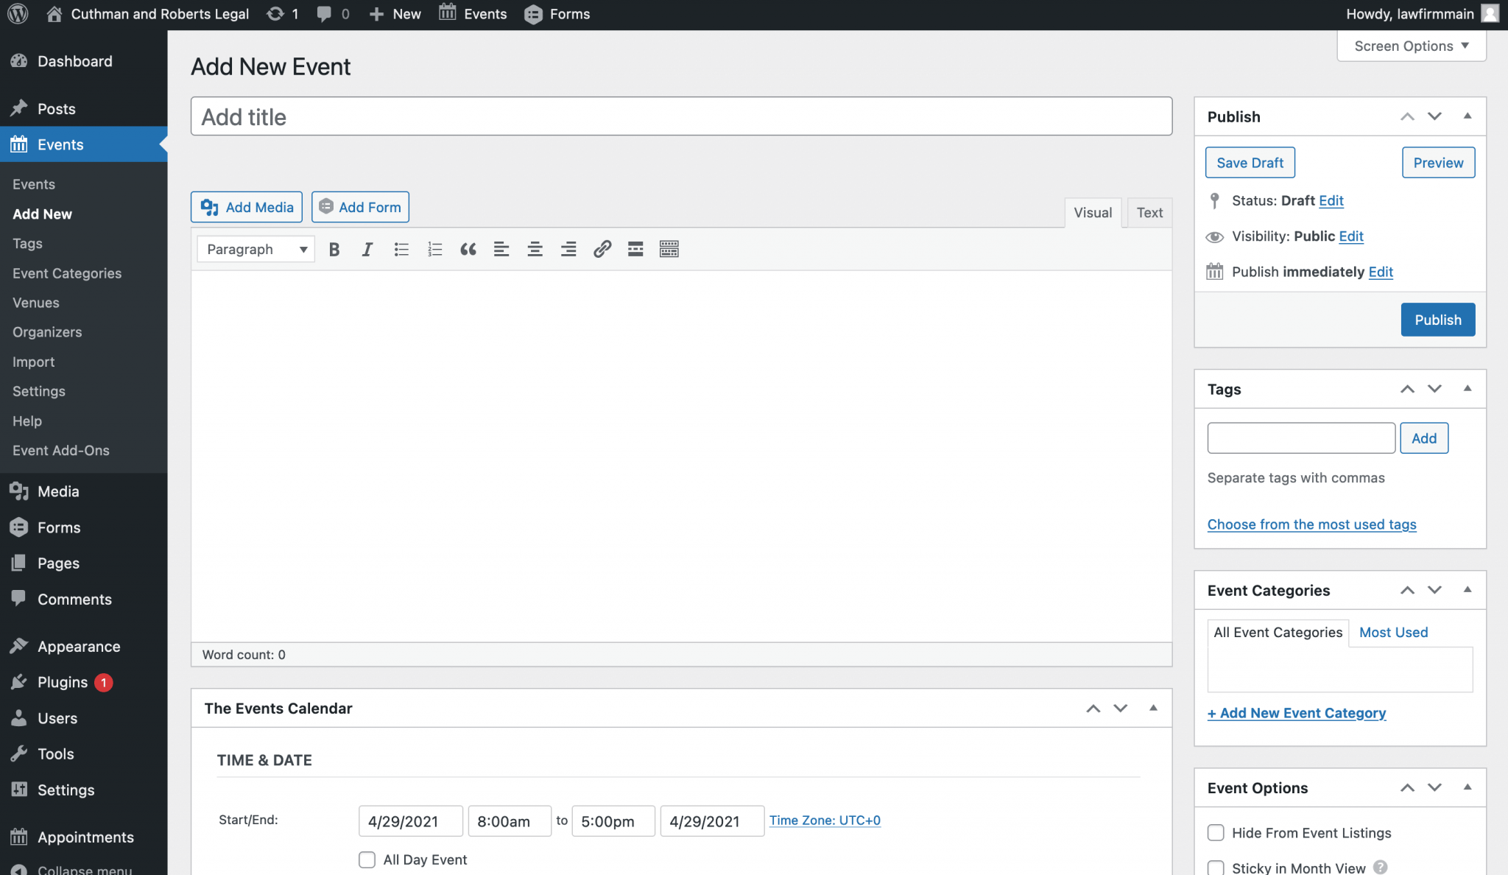Click the Save Draft button

(1250, 162)
